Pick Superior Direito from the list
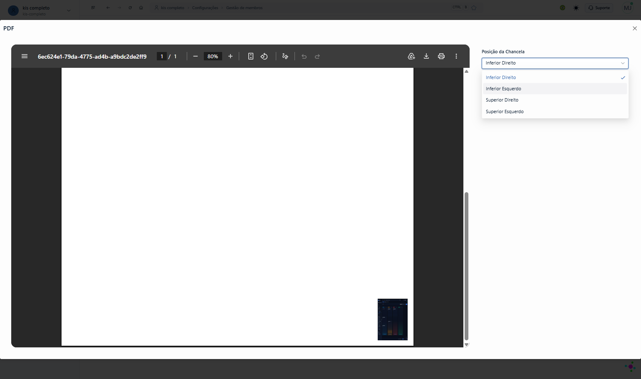The image size is (641, 379). pyautogui.click(x=555, y=100)
